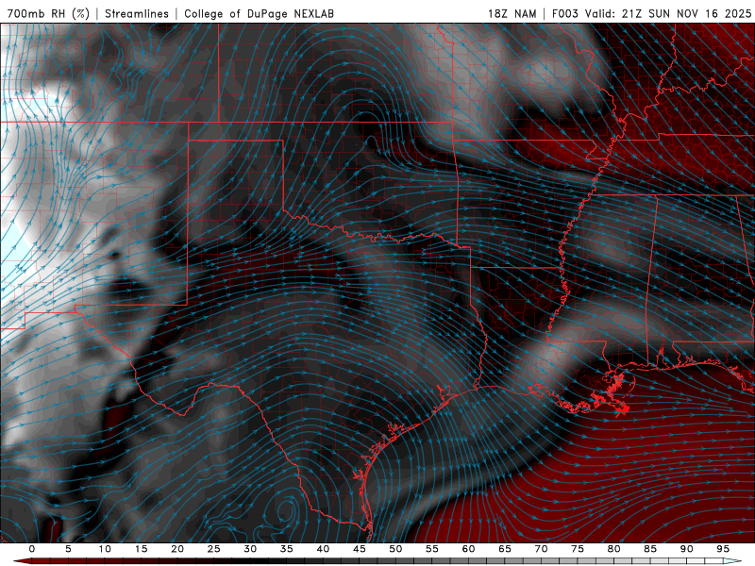Click the "15" value on the color scale
Viewport: 755px width, 566px height.
pos(141,549)
